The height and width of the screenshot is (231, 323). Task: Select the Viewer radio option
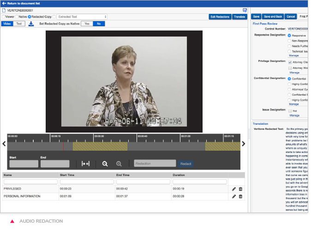4,17
